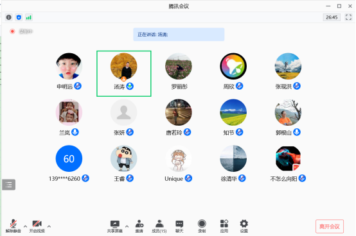356x236 pixels.
Task: Click 兰岚's microphone icon
Action: (75, 132)
